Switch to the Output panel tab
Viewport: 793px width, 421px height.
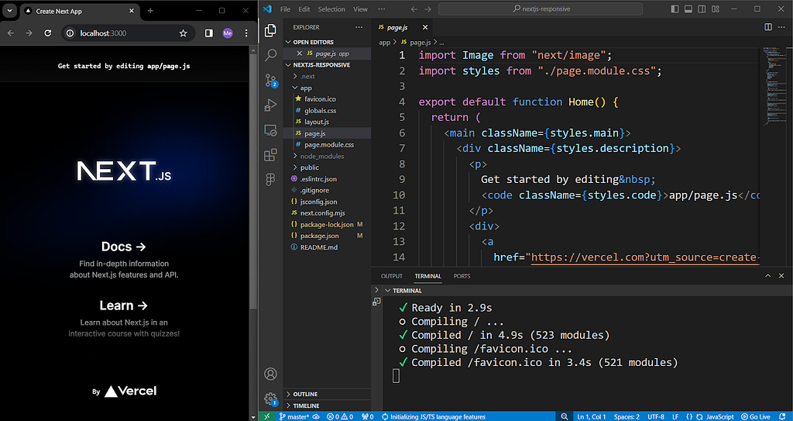(x=391, y=276)
